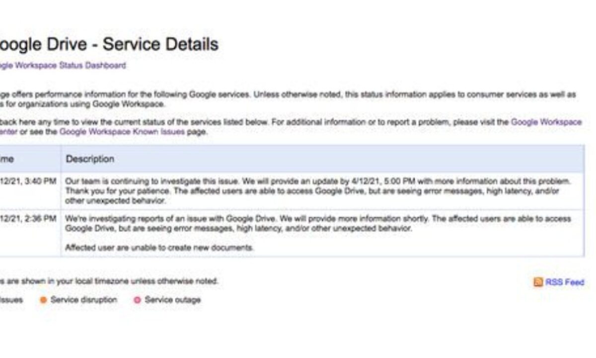
Task: Click the 'Service outage' legend label
Action: click(172, 300)
